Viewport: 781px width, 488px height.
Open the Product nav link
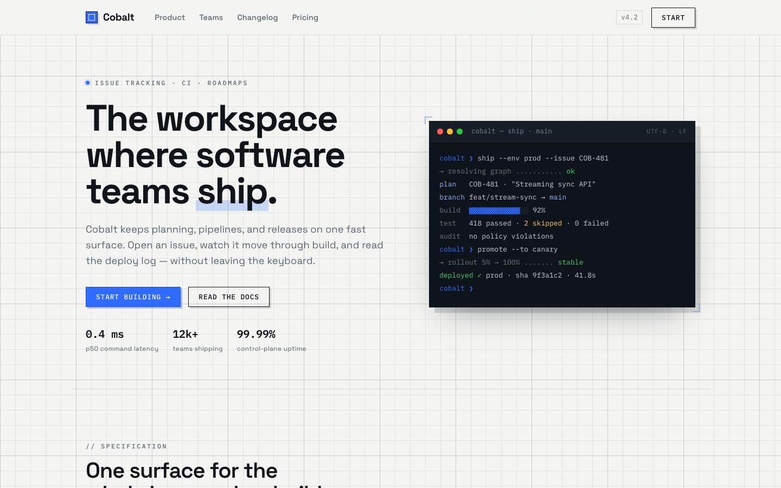click(x=170, y=17)
